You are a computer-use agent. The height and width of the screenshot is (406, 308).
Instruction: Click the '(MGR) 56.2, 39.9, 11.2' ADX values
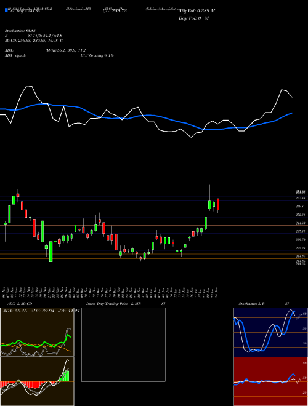[65, 50]
